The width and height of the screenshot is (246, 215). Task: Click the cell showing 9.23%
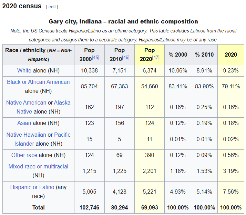231,71
